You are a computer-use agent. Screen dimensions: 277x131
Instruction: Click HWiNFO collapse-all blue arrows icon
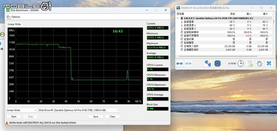click(x=188, y=64)
